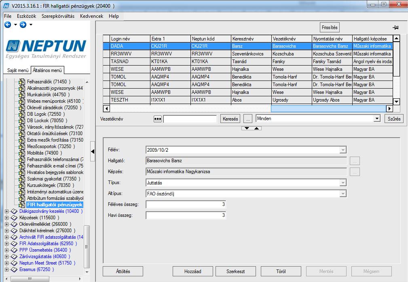Image resolution: width=408 pixels, height=282 pixels.
Task: Switch to the Saját menü tab
Action: (18, 70)
